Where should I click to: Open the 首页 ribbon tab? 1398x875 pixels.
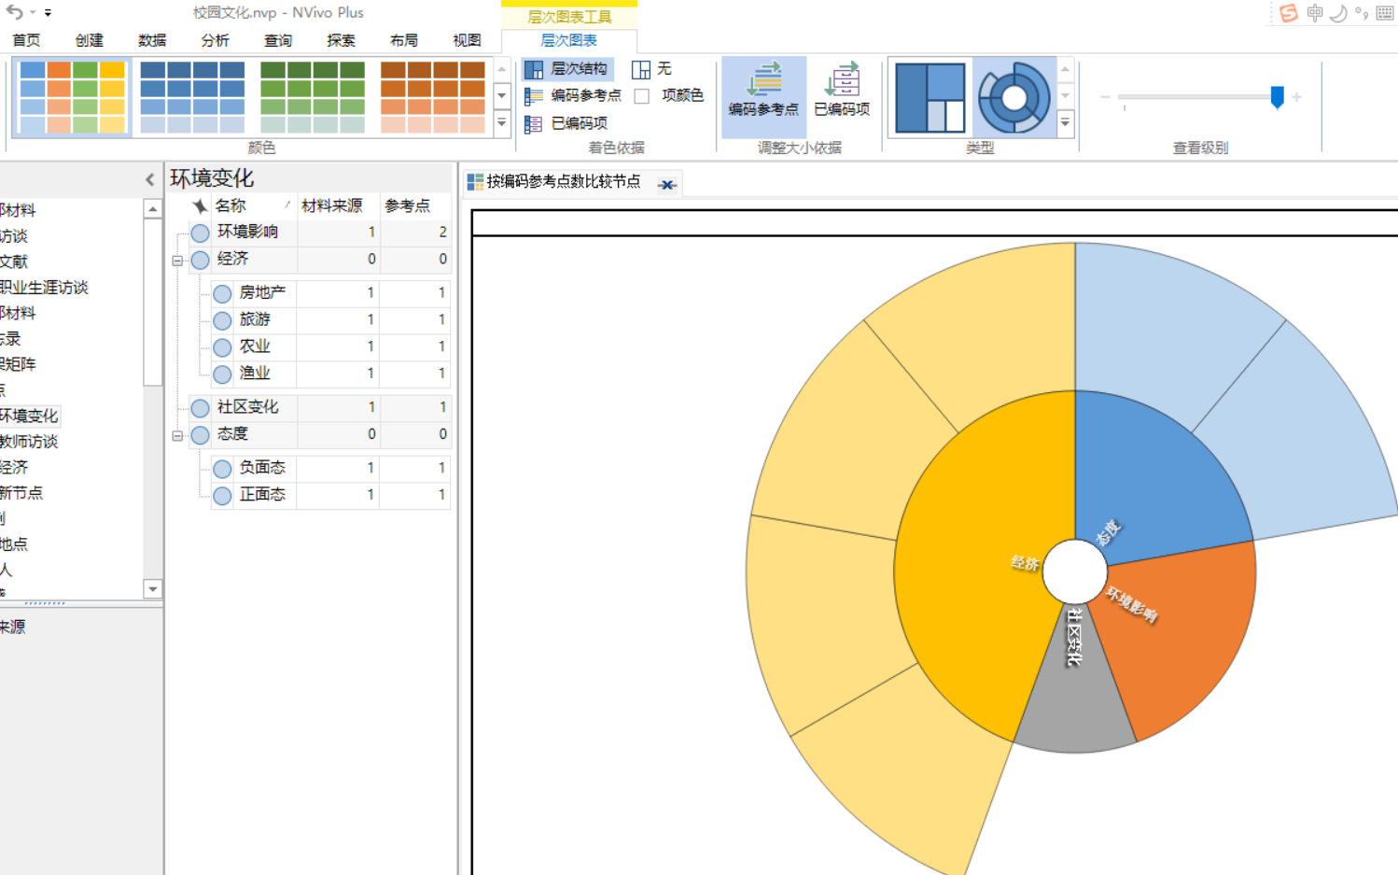click(26, 40)
